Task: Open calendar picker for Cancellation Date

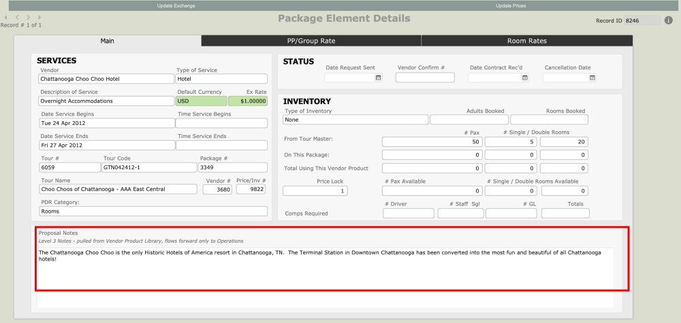Action: coord(592,78)
